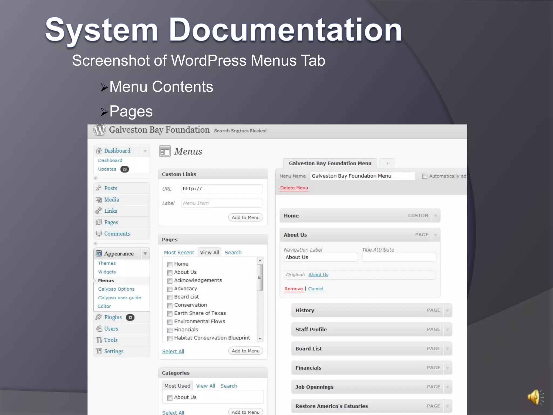
Task: Check the Habitat Conservation Blueprint checkbox
Action: click(170, 338)
